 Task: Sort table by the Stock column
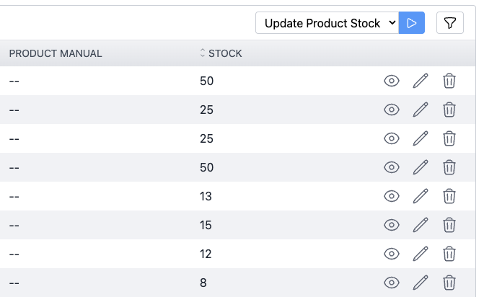(x=225, y=53)
